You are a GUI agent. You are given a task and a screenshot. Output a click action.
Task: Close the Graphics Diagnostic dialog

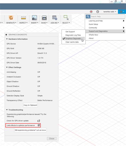point(52,139)
